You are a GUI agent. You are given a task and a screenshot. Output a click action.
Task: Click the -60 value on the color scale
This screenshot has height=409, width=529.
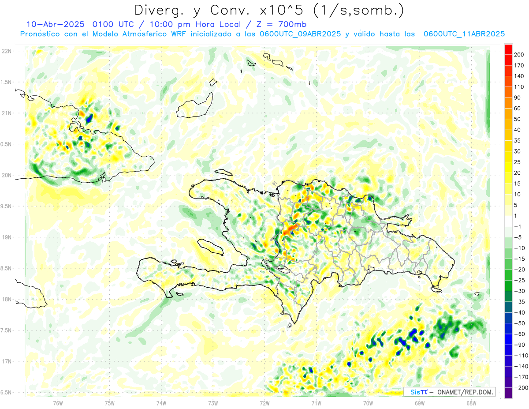(521, 334)
